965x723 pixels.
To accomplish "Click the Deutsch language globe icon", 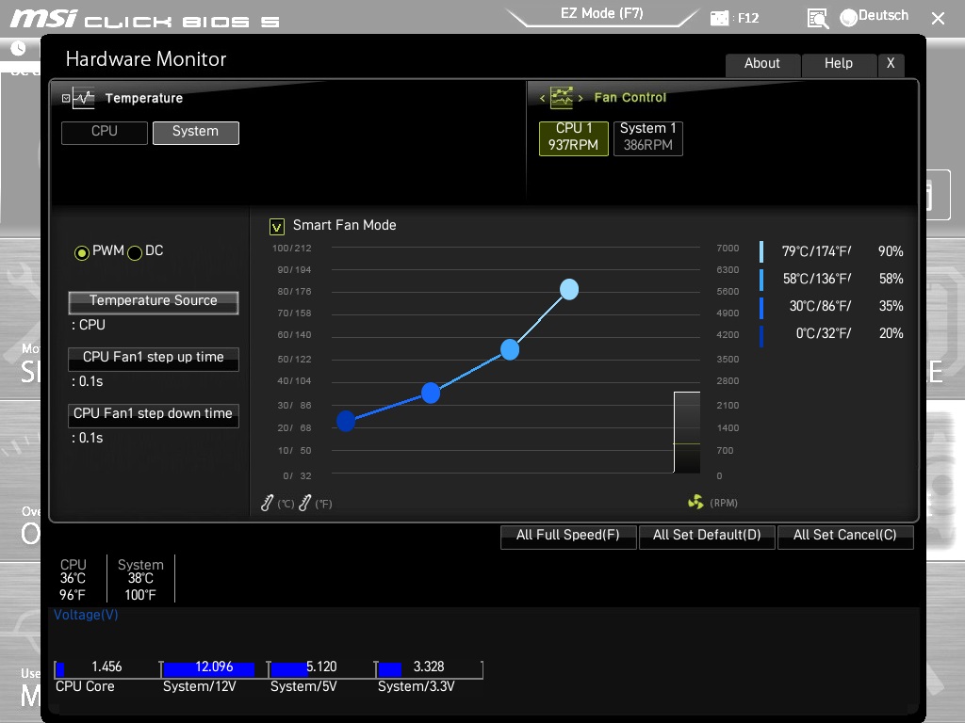I will tap(848, 18).
